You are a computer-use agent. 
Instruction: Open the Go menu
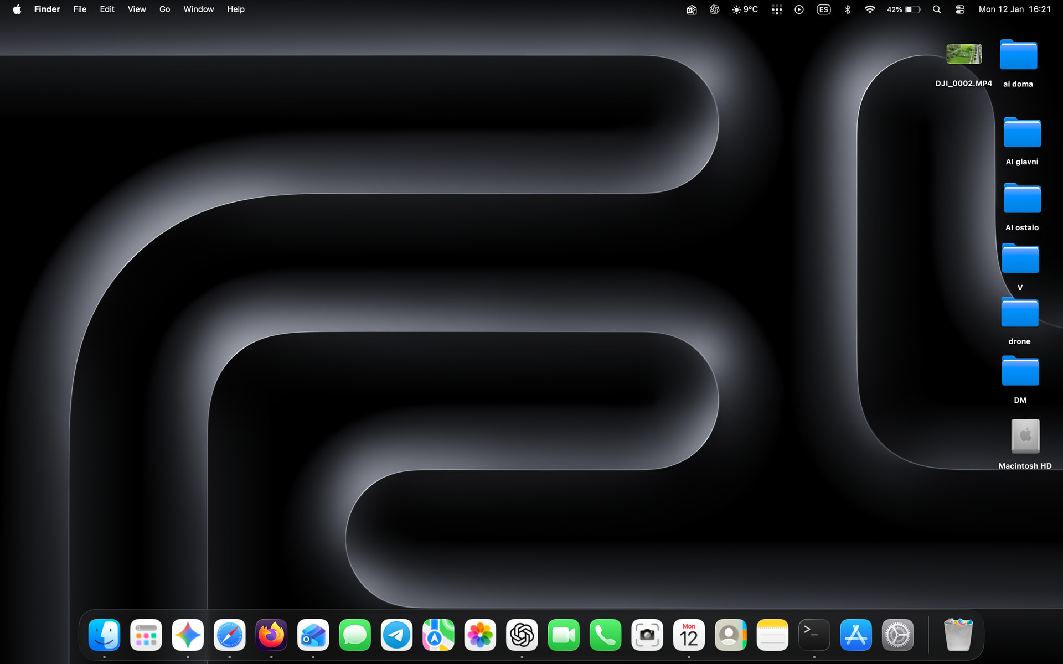164,9
